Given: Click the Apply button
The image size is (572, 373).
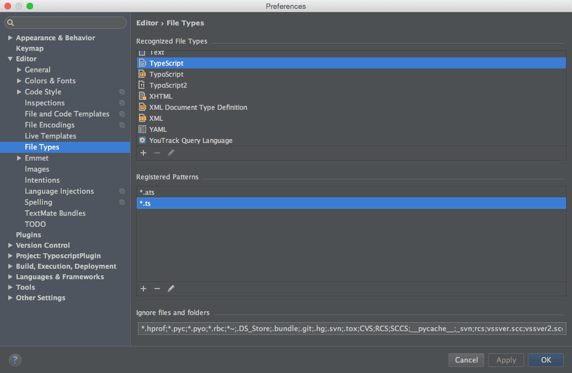Looking at the screenshot, I should click(506, 360).
